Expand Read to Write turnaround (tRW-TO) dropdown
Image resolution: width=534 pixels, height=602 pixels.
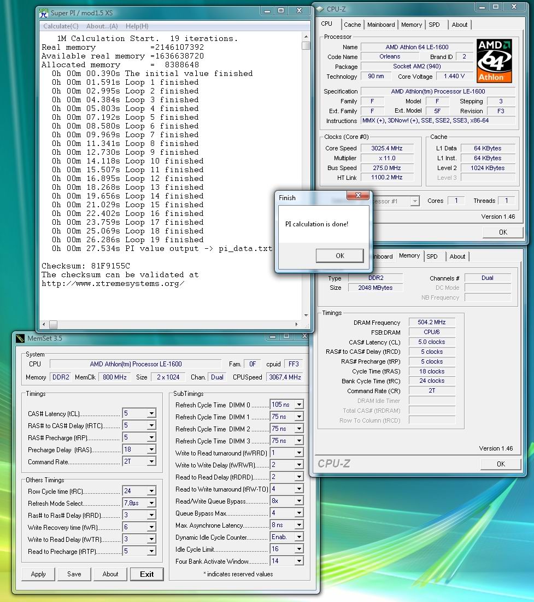pos(299,489)
